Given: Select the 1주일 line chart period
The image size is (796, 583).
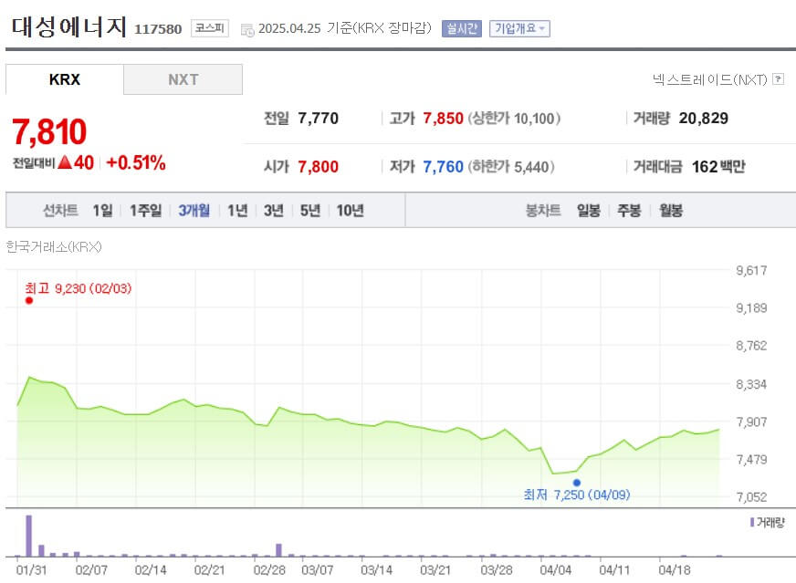Looking at the screenshot, I should coord(145,210).
